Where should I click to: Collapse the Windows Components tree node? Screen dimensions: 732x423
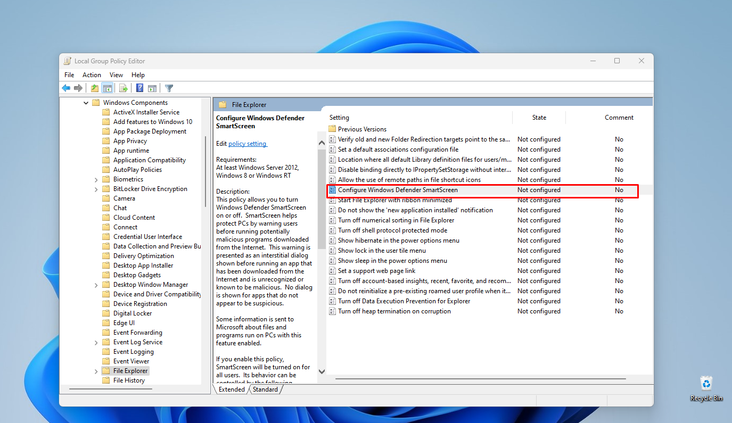click(x=86, y=103)
